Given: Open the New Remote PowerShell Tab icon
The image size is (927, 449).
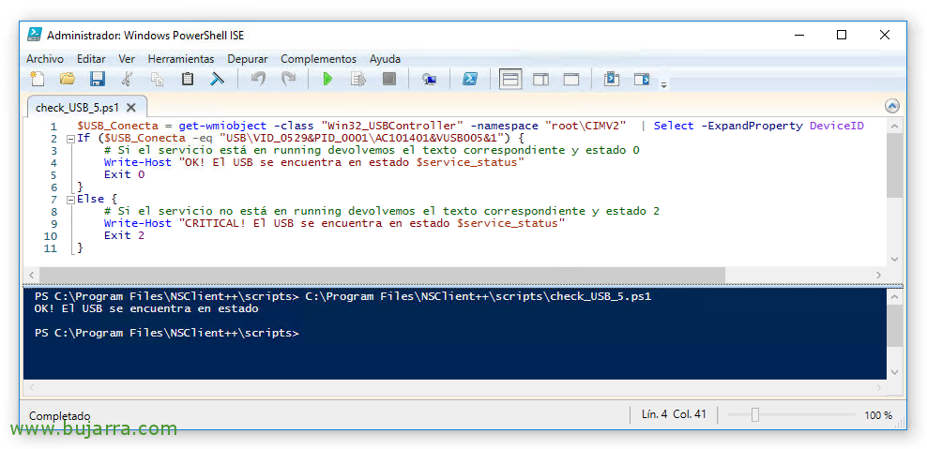Looking at the screenshot, I should click(x=429, y=80).
